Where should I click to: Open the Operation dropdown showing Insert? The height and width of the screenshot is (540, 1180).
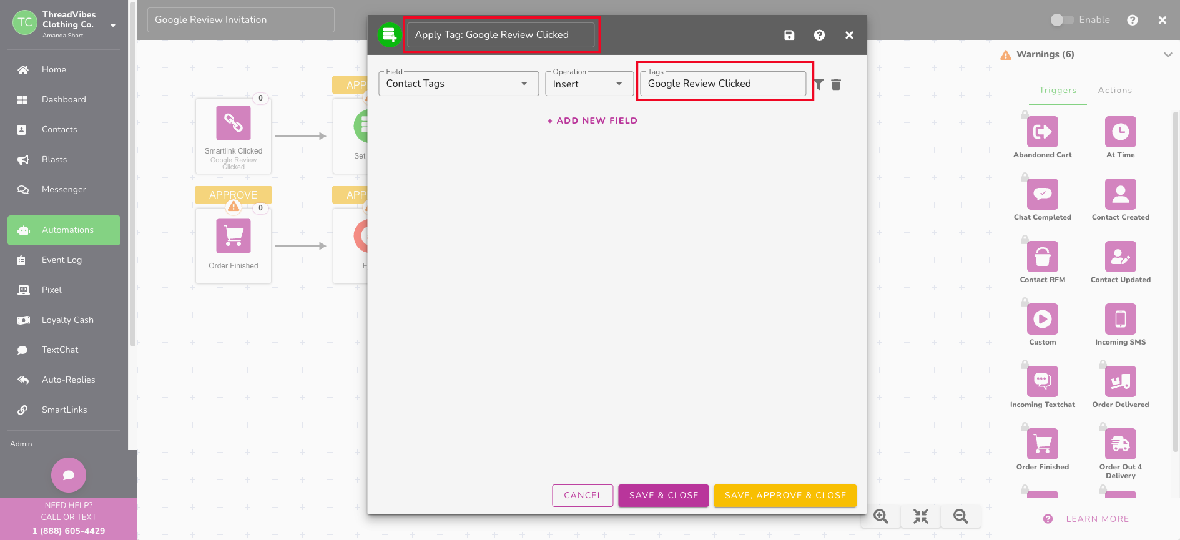click(x=589, y=84)
